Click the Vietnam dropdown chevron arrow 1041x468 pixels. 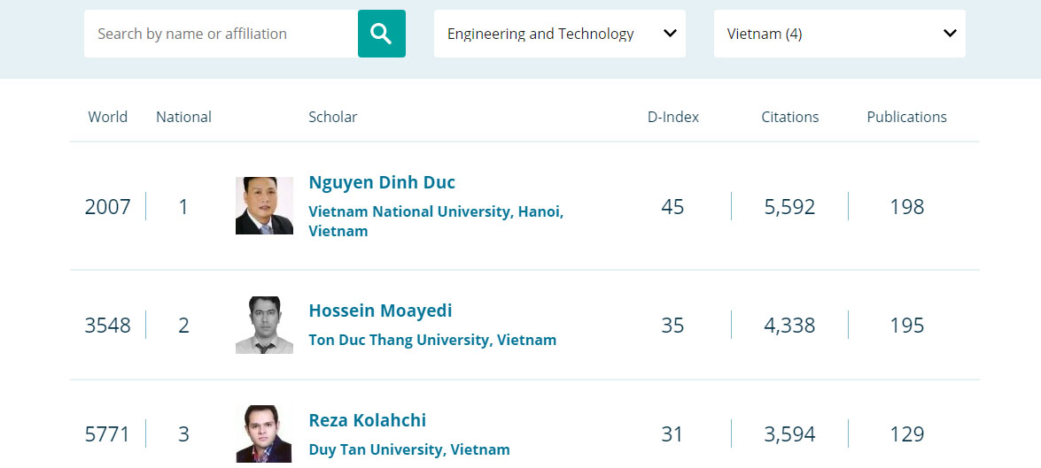(950, 34)
